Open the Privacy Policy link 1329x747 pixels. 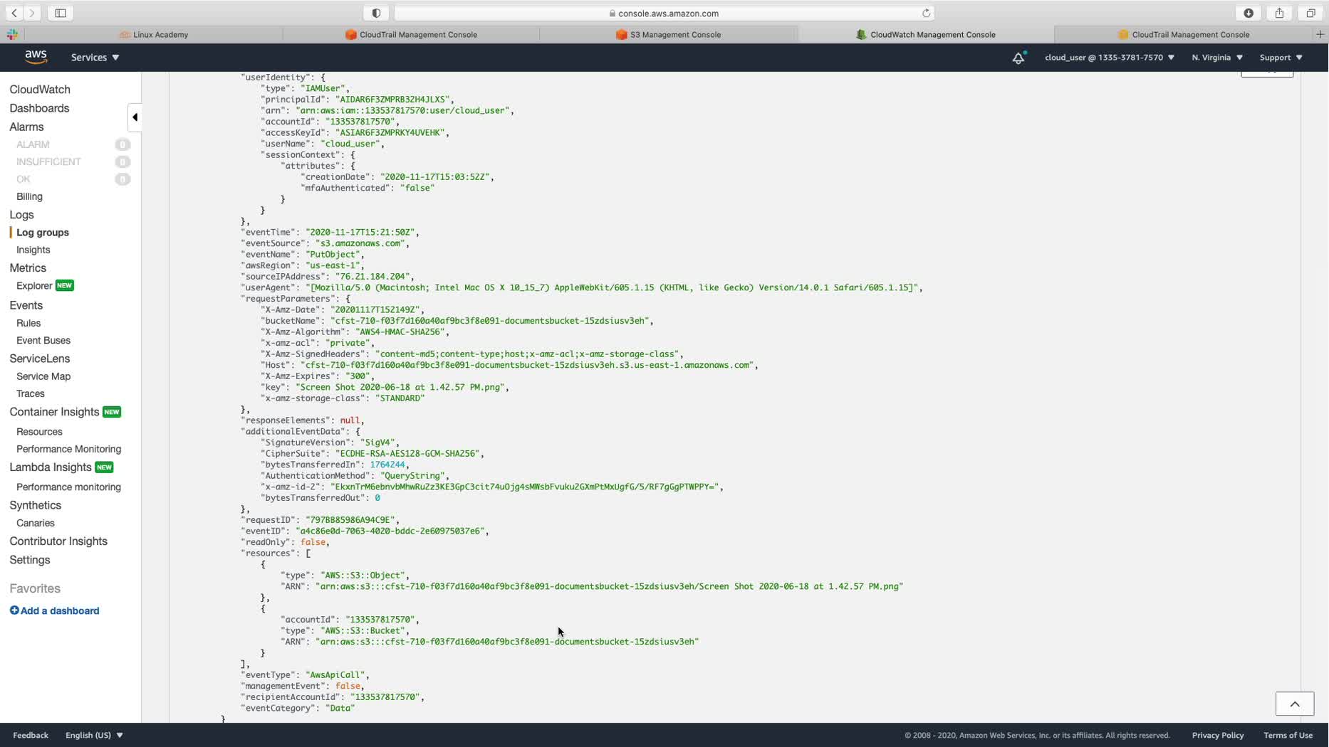[1218, 735]
